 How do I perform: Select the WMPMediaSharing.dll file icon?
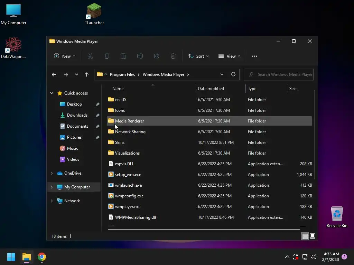[x=111, y=217]
